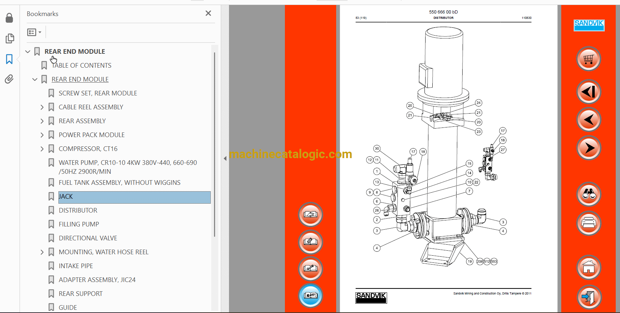The width and height of the screenshot is (620, 313).
Task: Click the lock icon in left sidebar
Action: [9, 18]
